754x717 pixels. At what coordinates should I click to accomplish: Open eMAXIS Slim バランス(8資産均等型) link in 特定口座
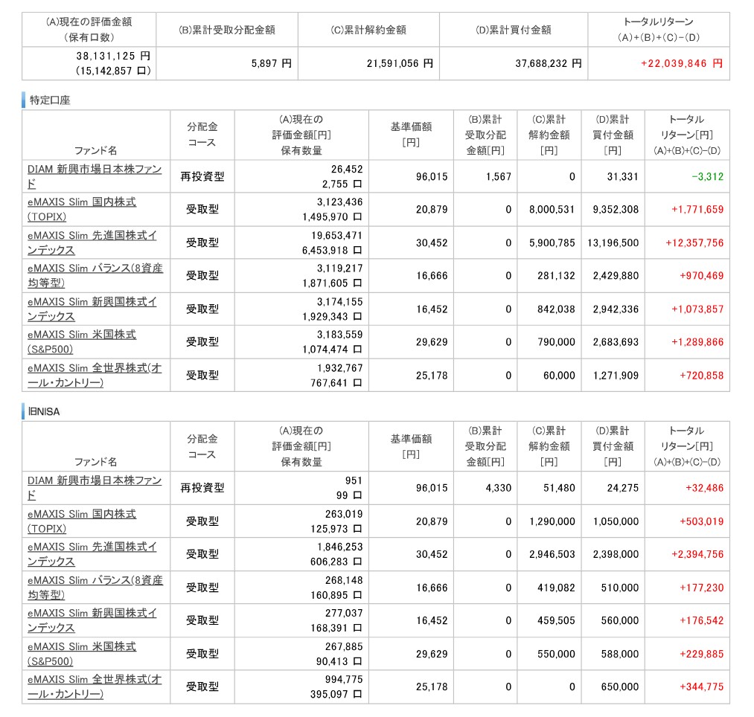[95, 275]
